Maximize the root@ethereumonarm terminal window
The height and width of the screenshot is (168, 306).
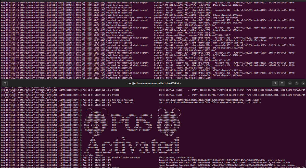coord(297,83)
